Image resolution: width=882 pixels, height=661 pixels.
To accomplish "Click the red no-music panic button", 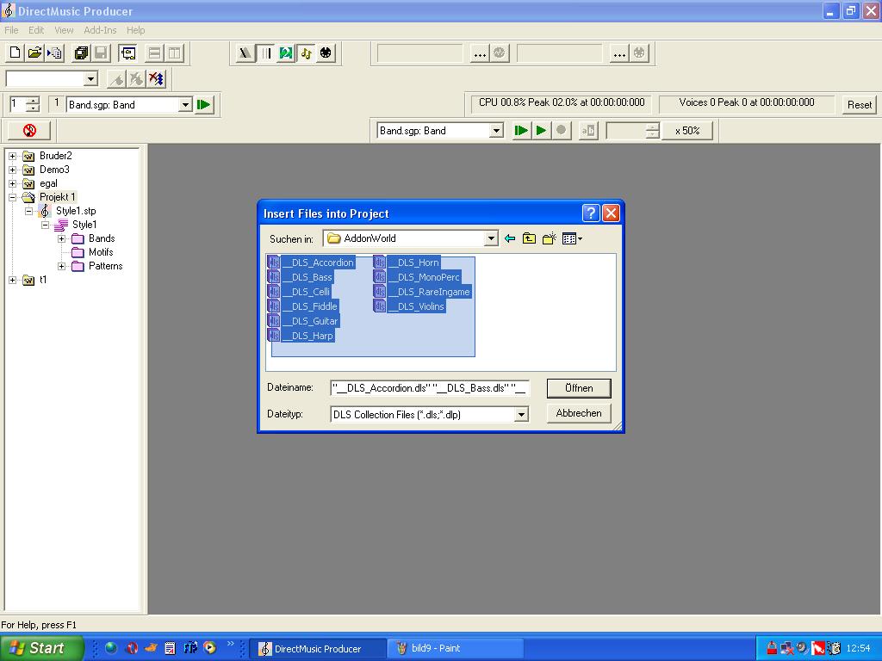I will [29, 131].
